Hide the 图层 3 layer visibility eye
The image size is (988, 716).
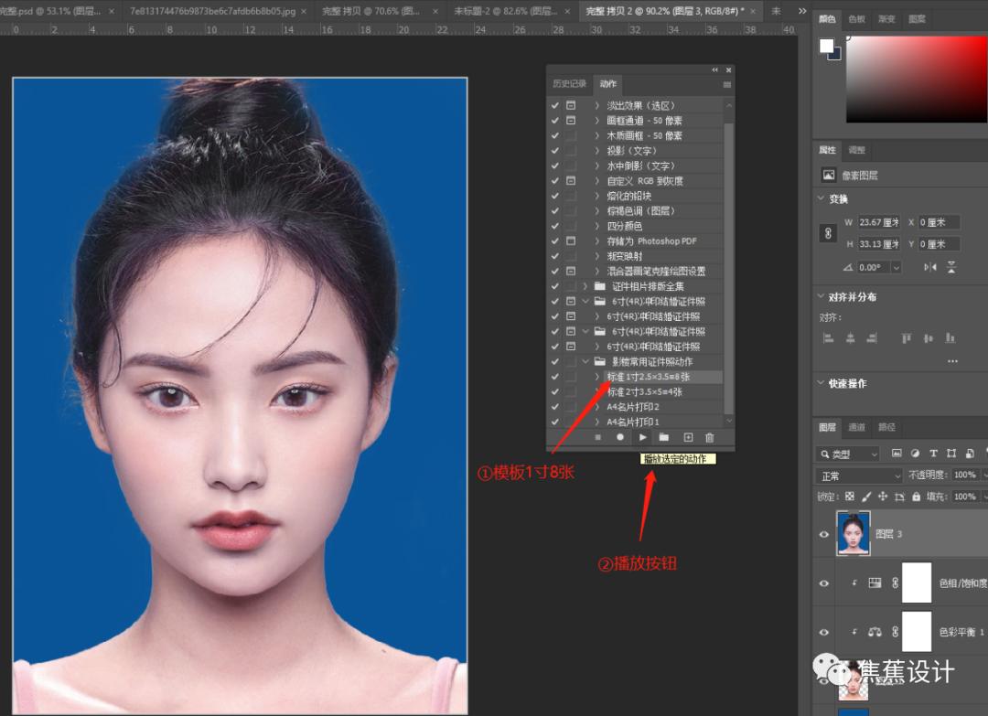coord(824,533)
